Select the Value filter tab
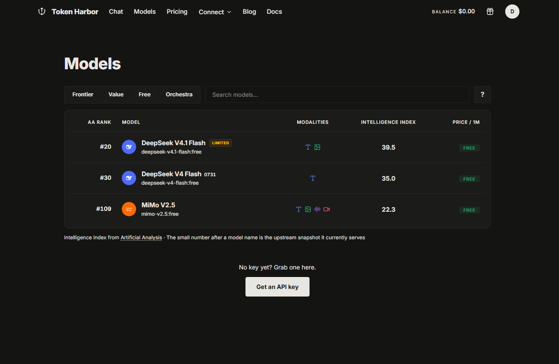The width and height of the screenshot is (559, 364). pyautogui.click(x=116, y=95)
